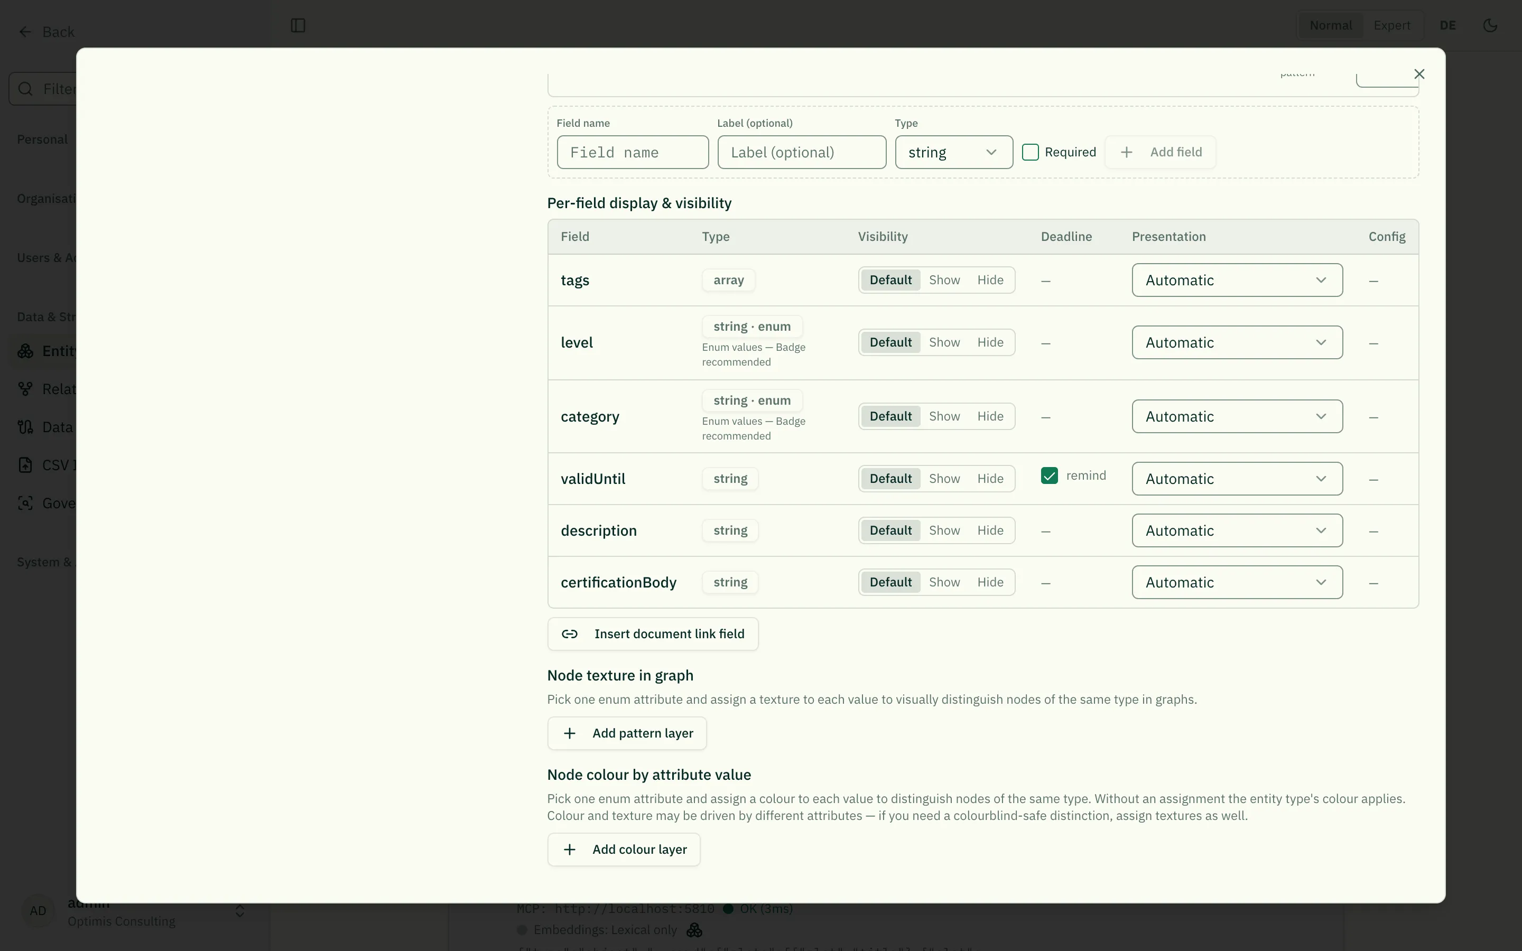Screen dimensions: 1522x951
Task: Switch language with DE button
Action: (1447, 26)
